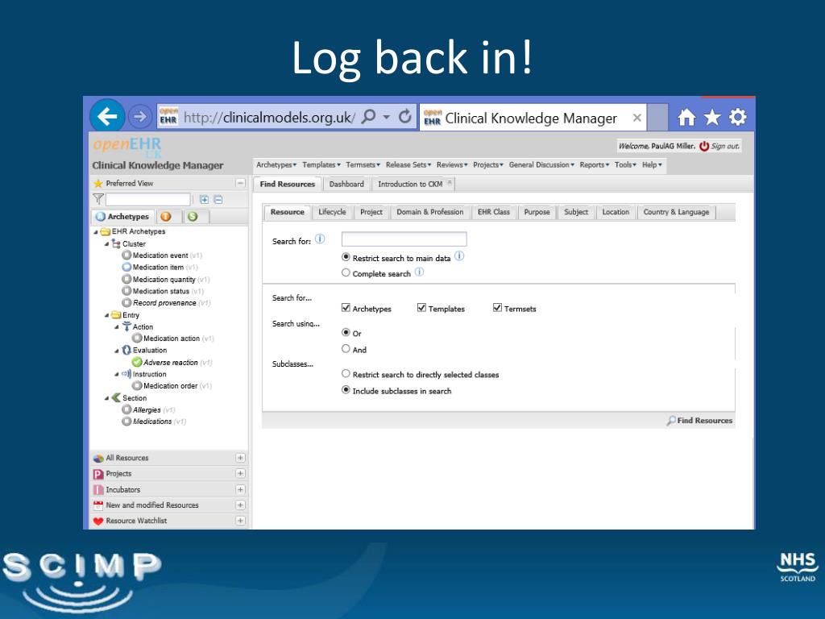Collapse the Section tree node
The image size is (825, 619).
[106, 398]
